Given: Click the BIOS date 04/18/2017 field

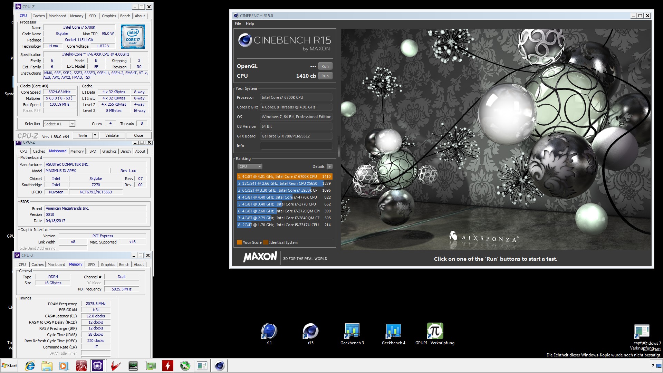Looking at the screenshot, I should 96,221.
